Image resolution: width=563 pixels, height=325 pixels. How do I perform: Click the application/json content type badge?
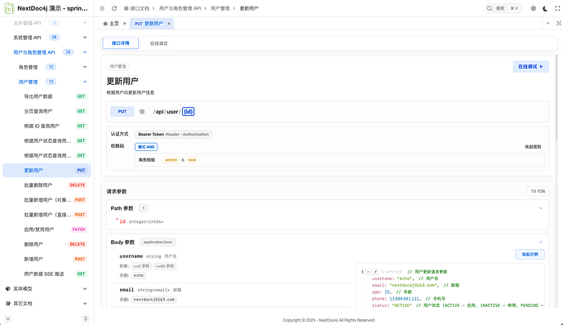click(157, 242)
